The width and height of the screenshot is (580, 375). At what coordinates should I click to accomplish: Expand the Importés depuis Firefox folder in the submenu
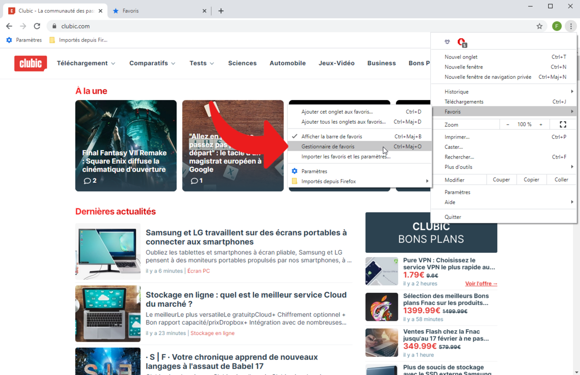click(x=360, y=181)
